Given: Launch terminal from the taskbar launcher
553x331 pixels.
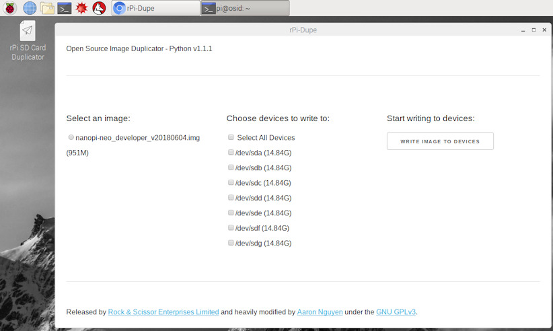Looking at the screenshot, I should pos(65,8).
